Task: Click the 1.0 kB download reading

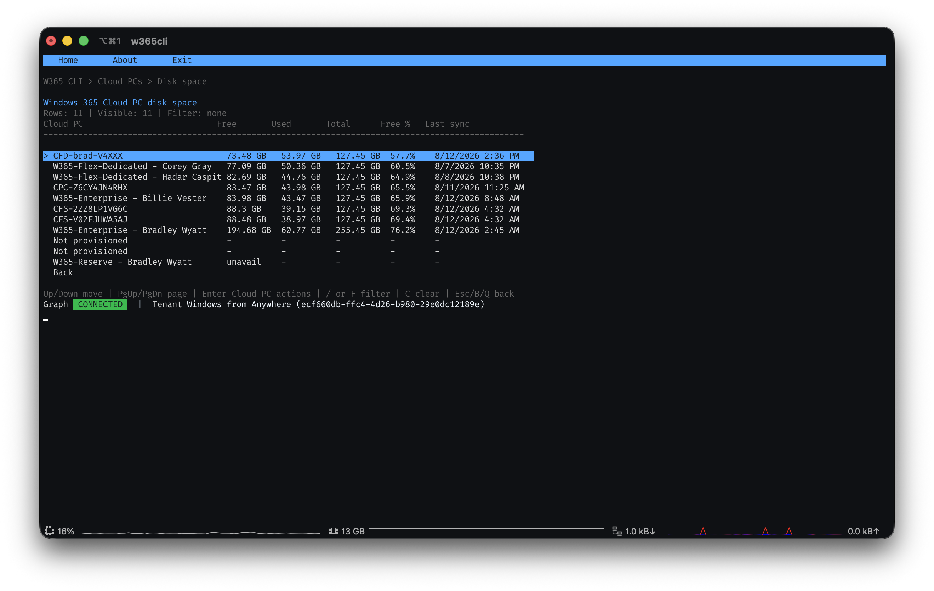Action: [640, 531]
